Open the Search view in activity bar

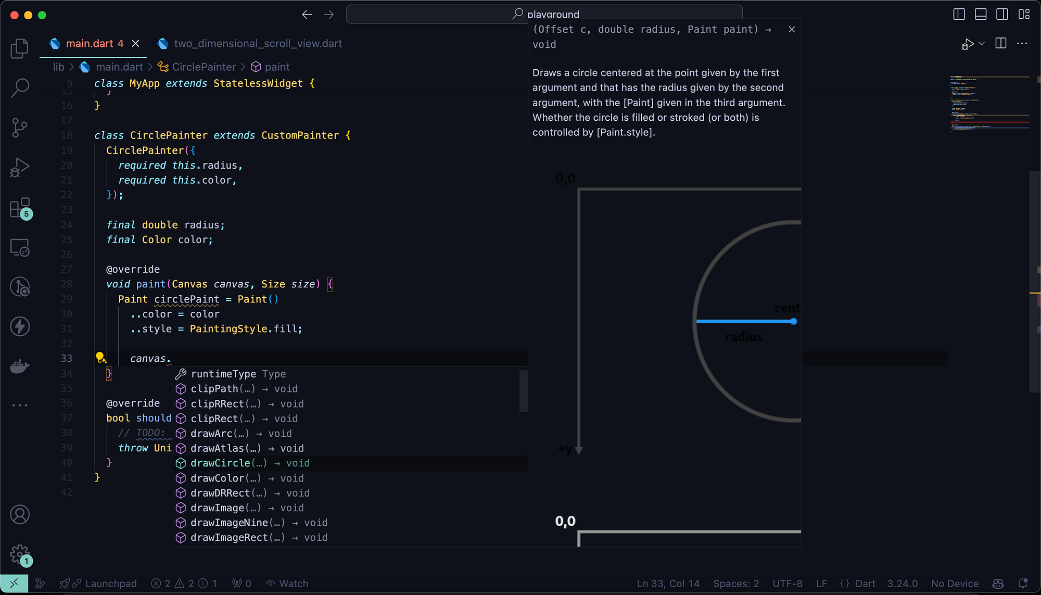point(20,87)
